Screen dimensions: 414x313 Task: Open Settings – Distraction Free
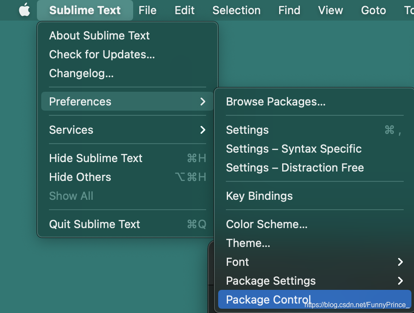315,168
